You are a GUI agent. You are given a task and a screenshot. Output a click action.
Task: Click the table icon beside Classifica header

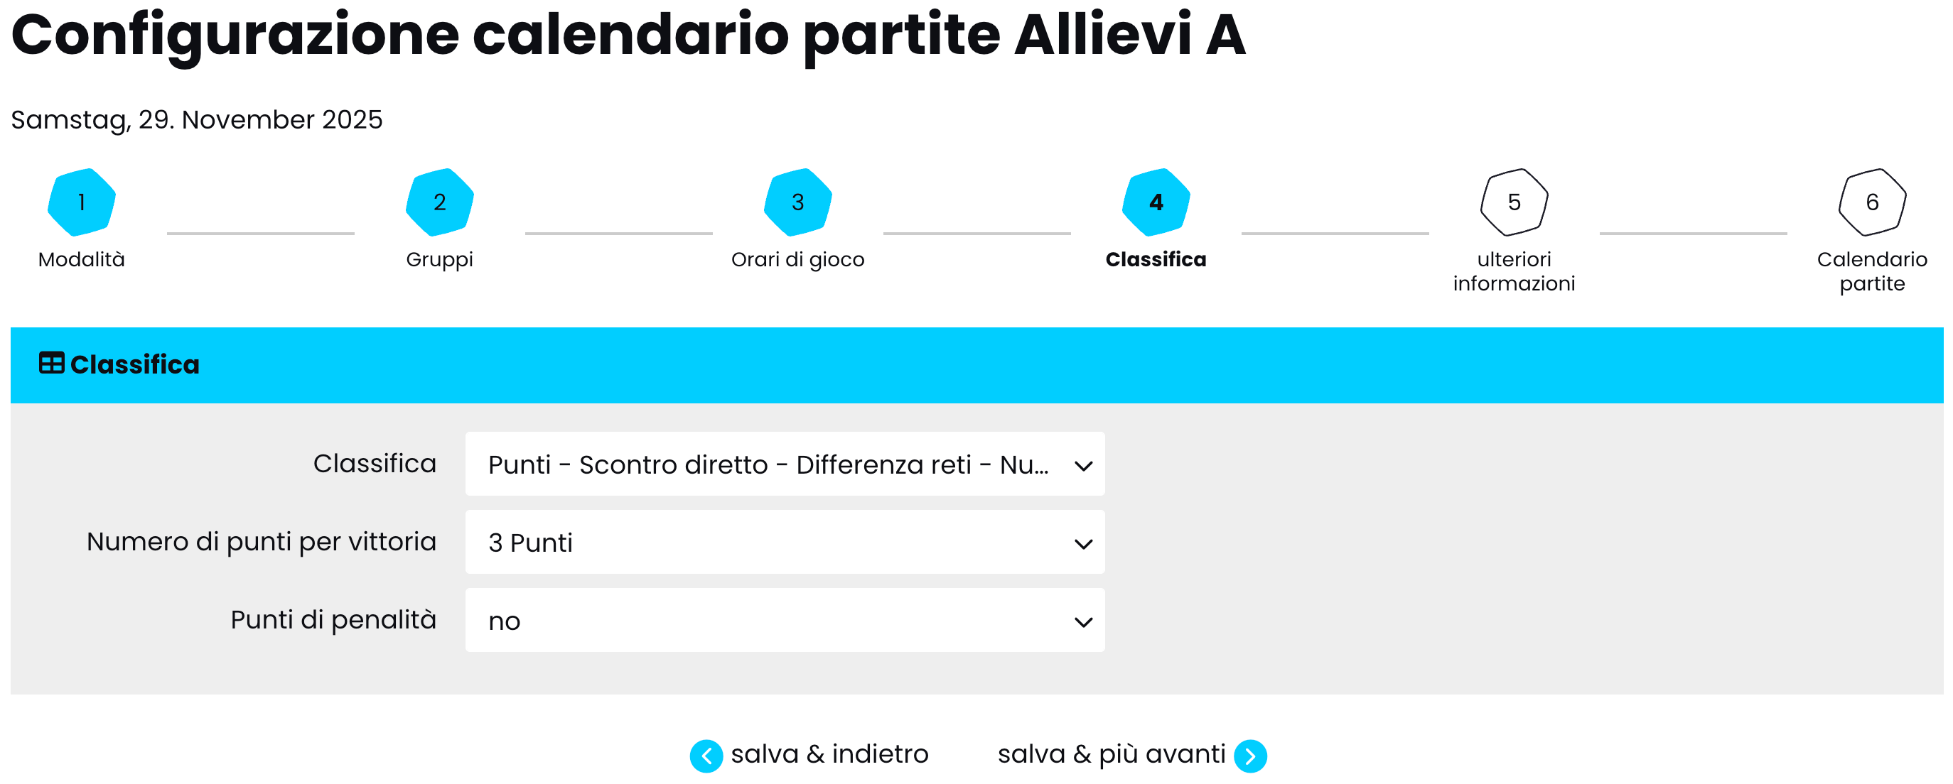point(52,364)
